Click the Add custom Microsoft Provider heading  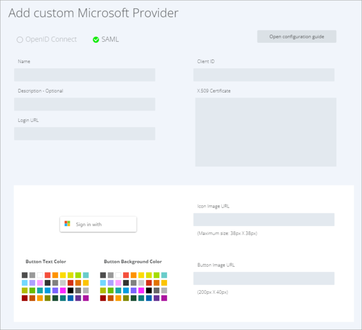(x=94, y=13)
